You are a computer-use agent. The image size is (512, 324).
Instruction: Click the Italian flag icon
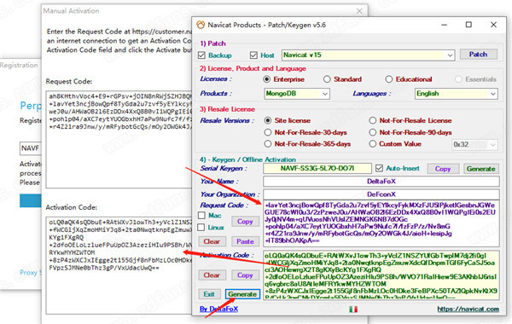(x=353, y=309)
